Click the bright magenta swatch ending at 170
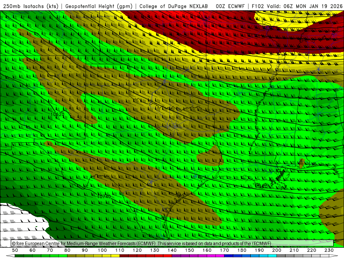This screenshot has width=344, height=258. pos(220,255)
